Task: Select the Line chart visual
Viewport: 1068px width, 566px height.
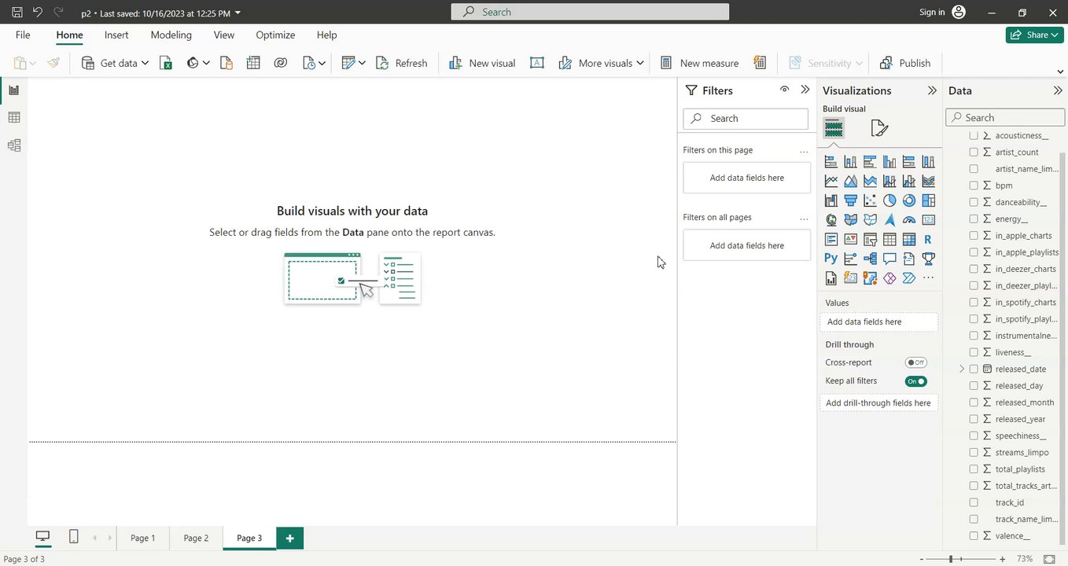Action: (x=830, y=181)
